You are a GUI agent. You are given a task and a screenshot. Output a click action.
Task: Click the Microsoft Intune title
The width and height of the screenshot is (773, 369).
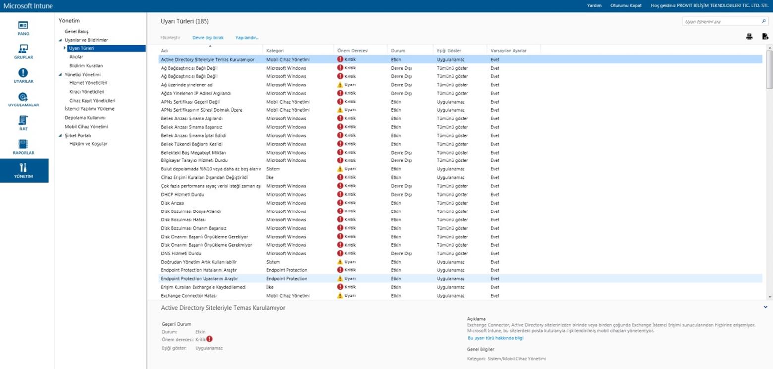28,6
